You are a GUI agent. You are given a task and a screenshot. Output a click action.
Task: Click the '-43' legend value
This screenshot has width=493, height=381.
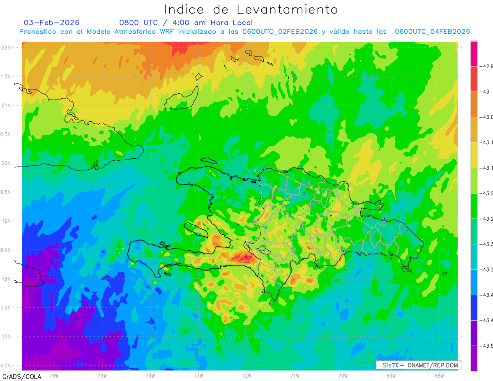pyautogui.click(x=485, y=92)
